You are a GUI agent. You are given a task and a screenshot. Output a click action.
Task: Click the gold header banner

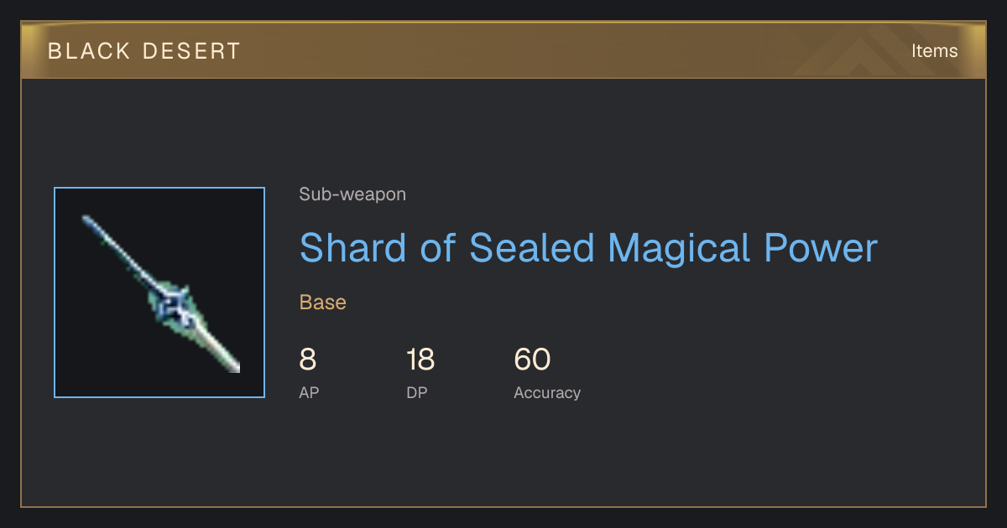click(x=503, y=50)
